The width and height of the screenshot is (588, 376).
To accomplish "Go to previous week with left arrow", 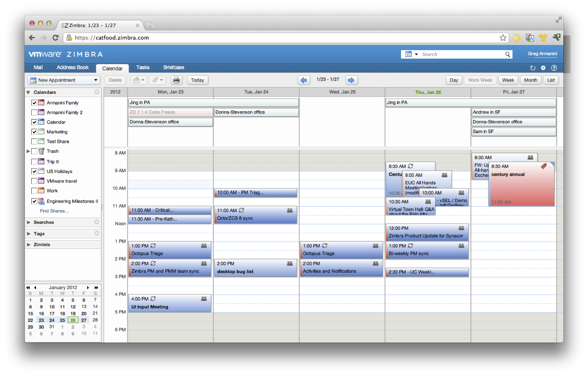I will [x=304, y=80].
